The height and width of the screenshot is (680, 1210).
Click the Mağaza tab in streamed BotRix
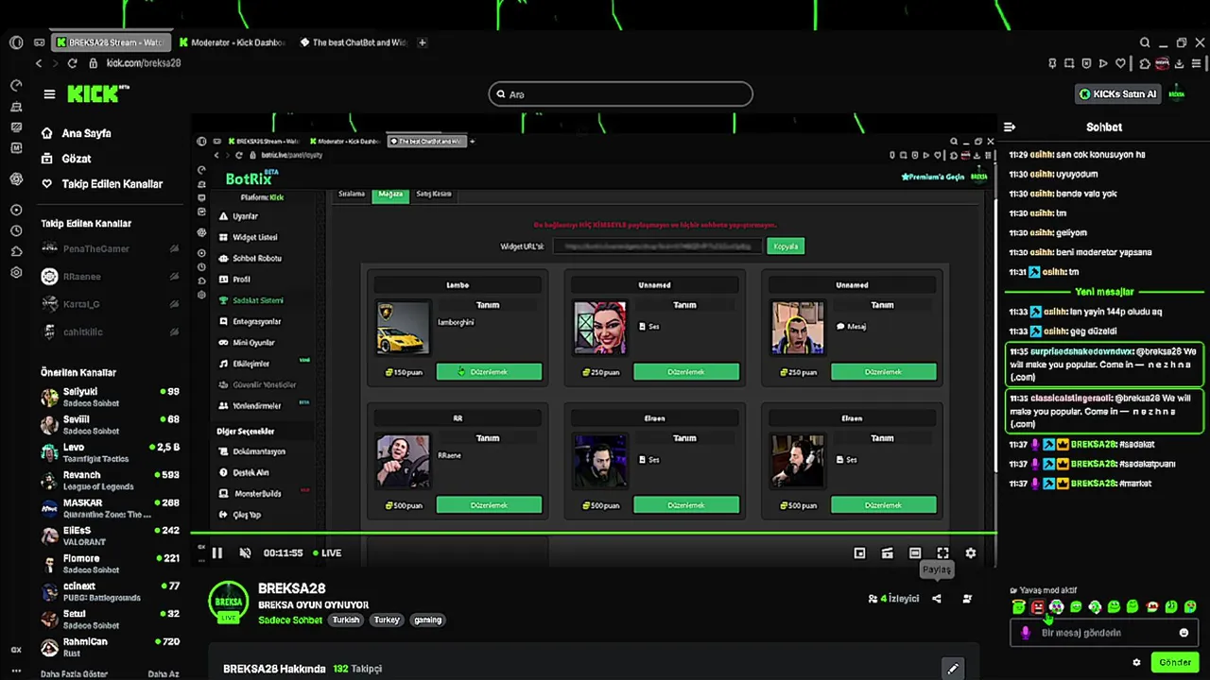point(390,194)
